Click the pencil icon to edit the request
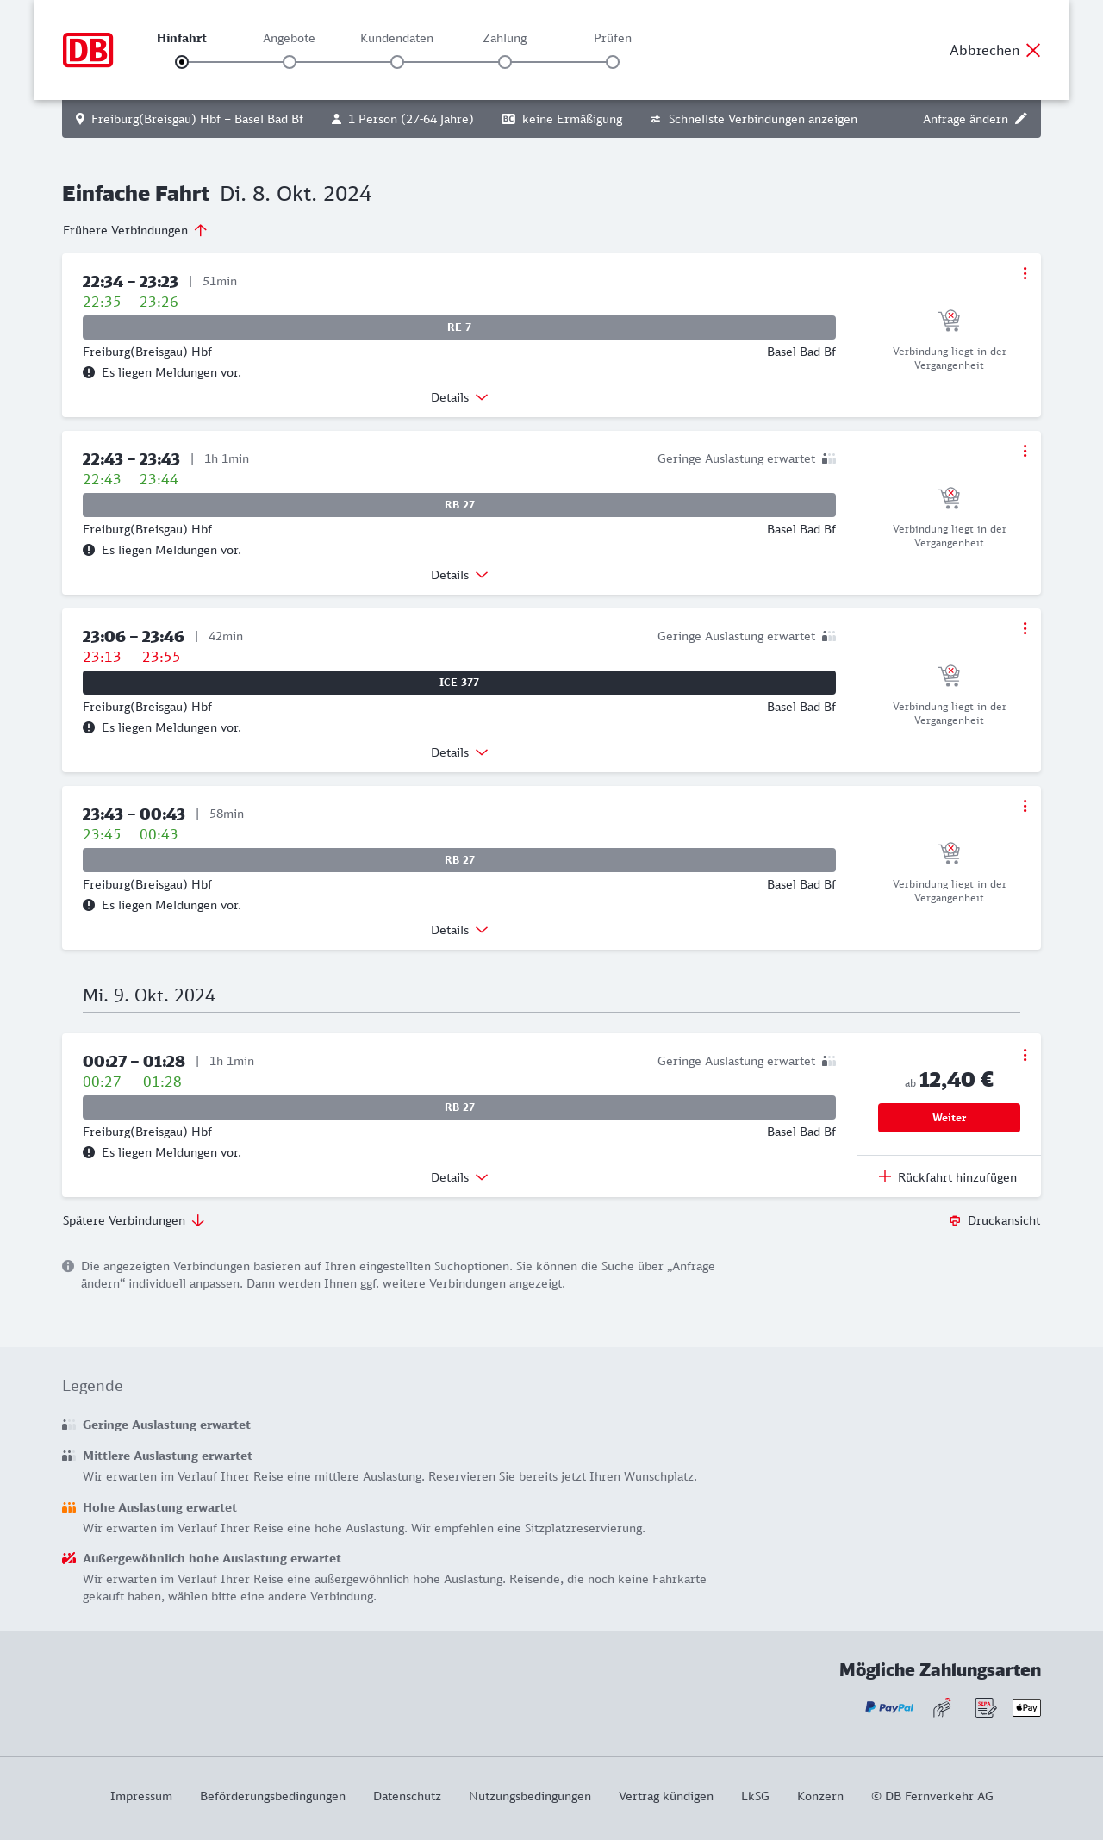This screenshot has width=1103, height=1840. (1021, 119)
